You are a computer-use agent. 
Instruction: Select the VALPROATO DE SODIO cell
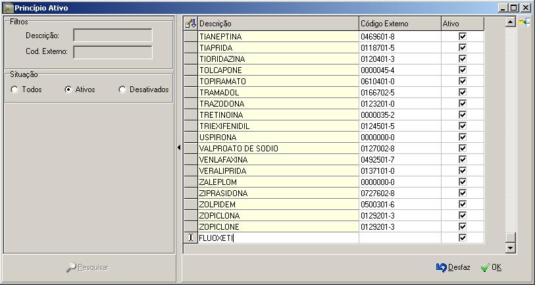click(x=278, y=149)
